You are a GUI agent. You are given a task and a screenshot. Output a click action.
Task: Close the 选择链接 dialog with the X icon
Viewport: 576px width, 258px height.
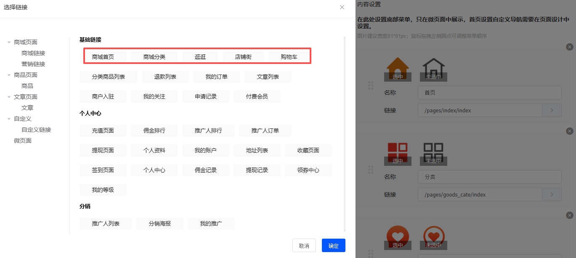tap(342, 7)
